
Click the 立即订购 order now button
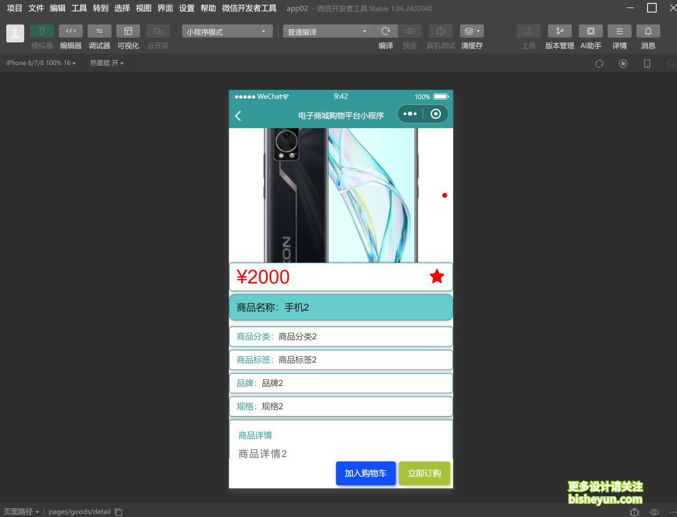[424, 473]
